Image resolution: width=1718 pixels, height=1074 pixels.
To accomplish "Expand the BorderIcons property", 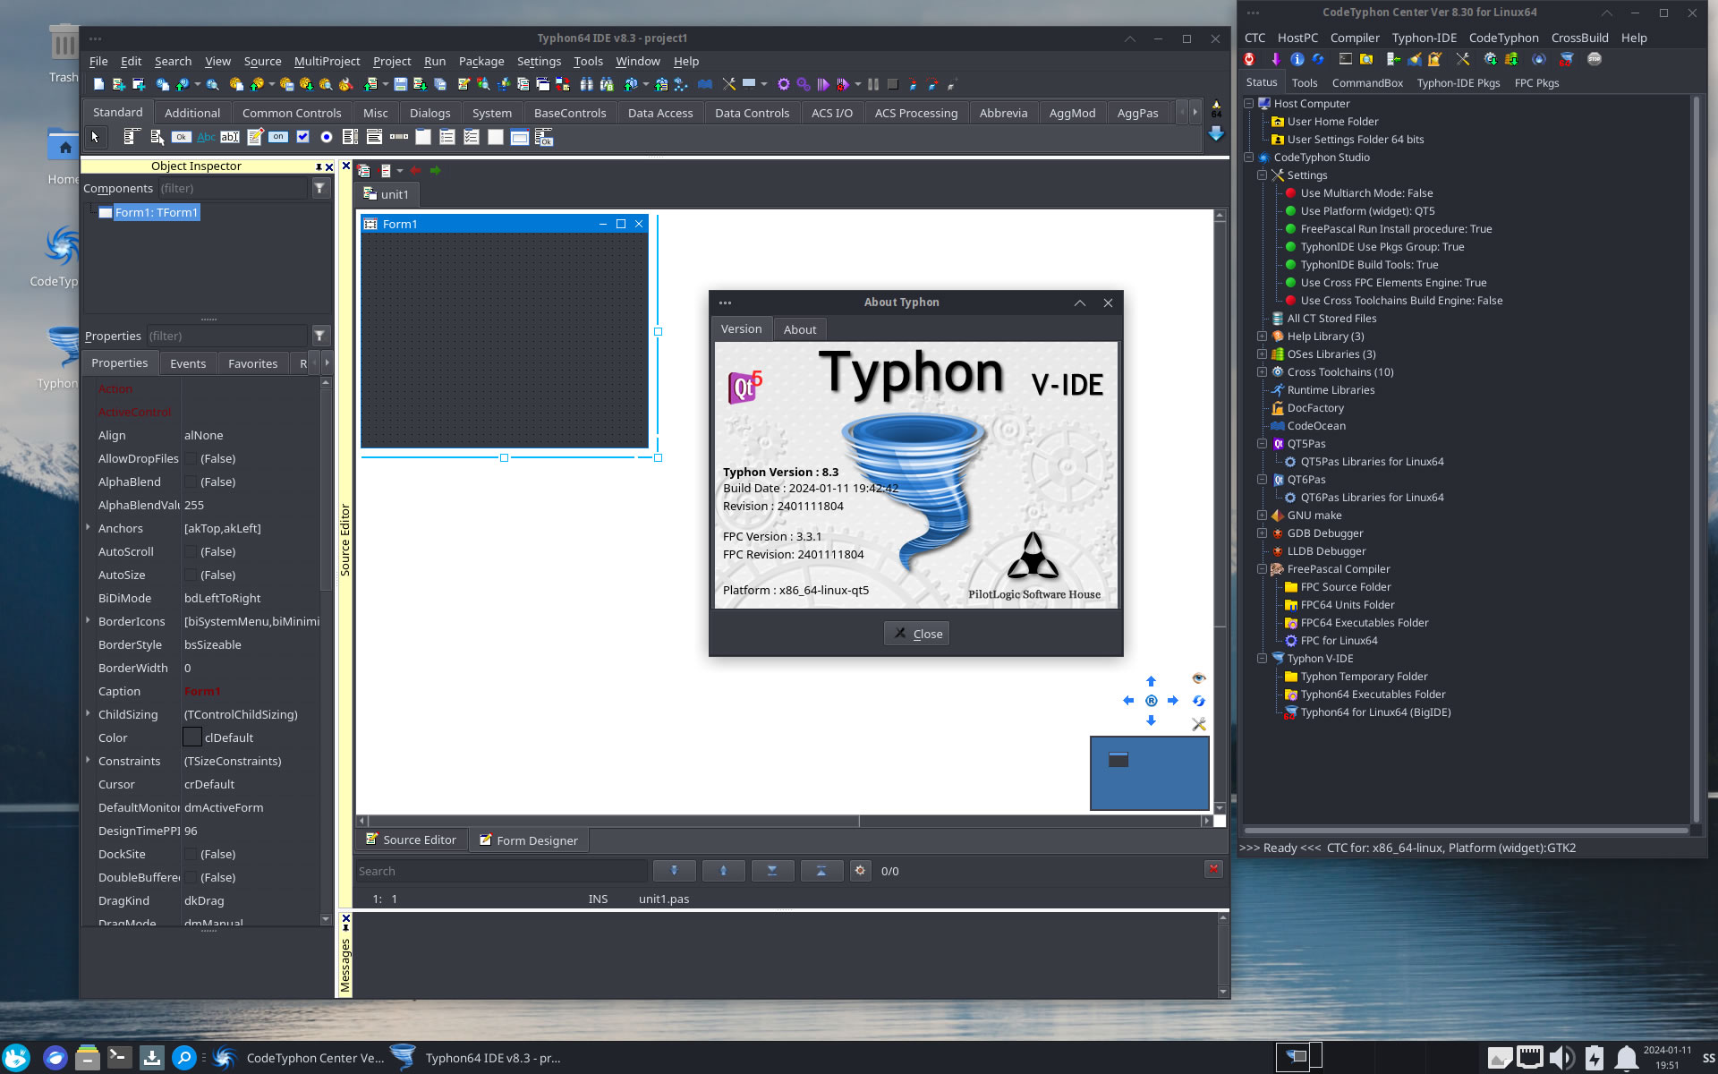I will click(88, 621).
